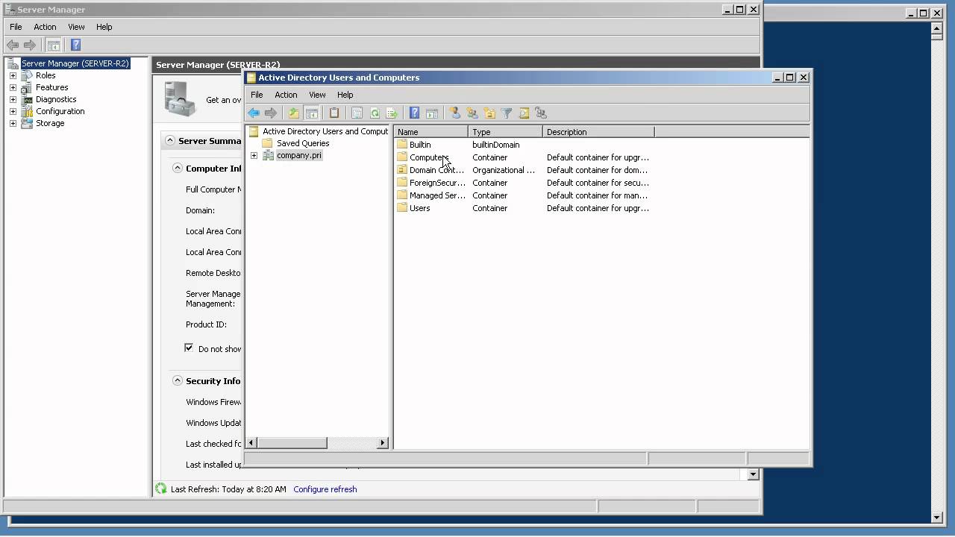Image resolution: width=955 pixels, height=537 pixels.
Task: Click Add to group toolbar icon
Action: [x=541, y=113]
